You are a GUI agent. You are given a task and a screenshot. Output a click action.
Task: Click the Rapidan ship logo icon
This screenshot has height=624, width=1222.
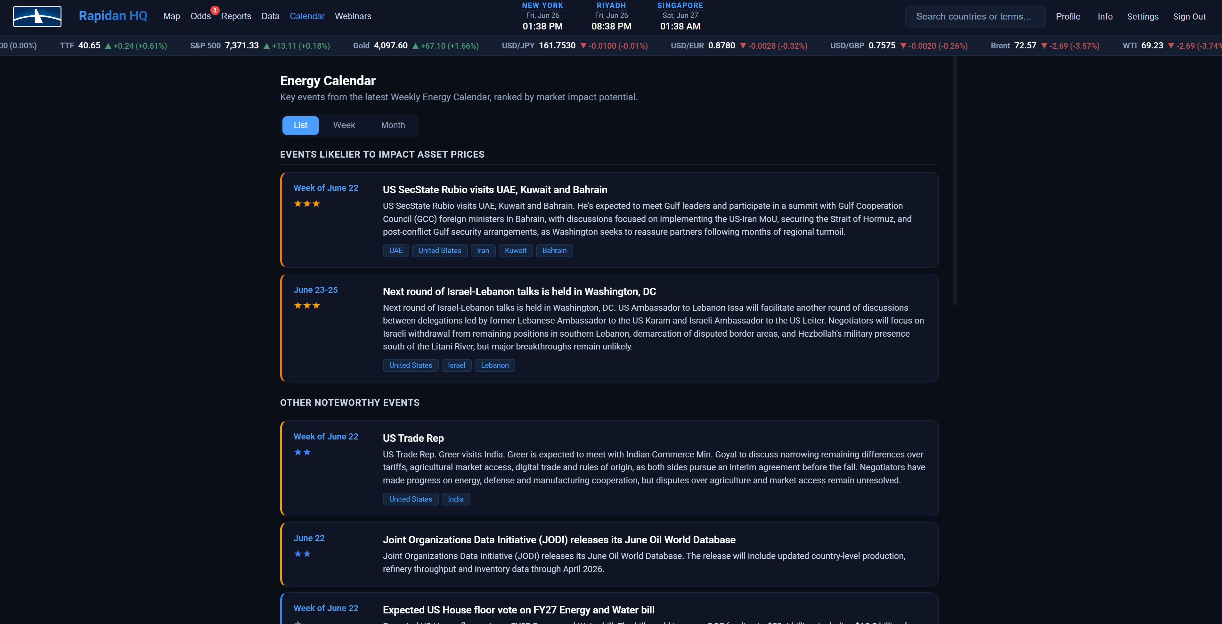pos(37,16)
